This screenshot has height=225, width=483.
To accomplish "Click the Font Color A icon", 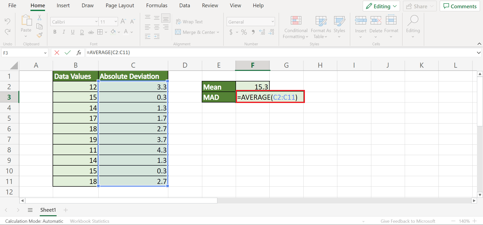I will pyautogui.click(x=126, y=32).
